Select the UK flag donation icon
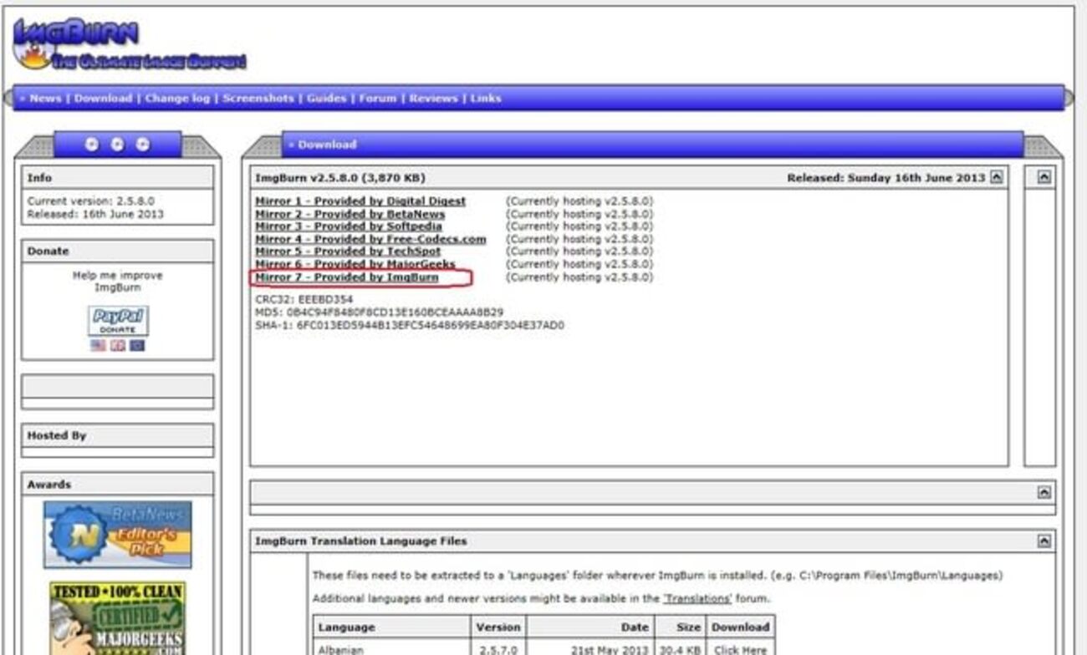This screenshot has height=655, width=1087. tap(117, 343)
